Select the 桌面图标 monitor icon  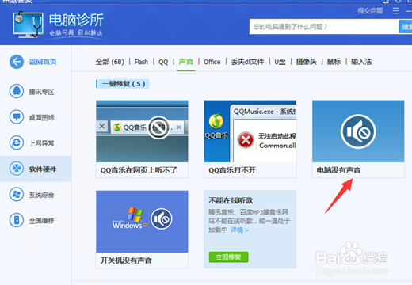click(x=17, y=117)
